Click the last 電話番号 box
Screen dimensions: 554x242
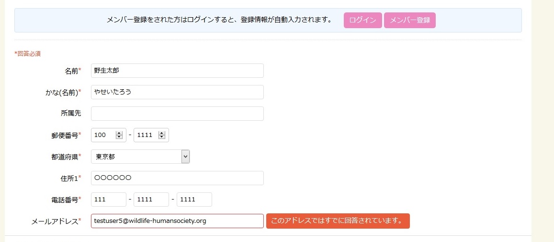194,200
